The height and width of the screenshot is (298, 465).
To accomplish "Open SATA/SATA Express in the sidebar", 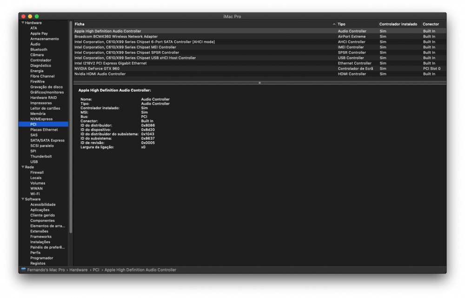I will [x=47, y=140].
